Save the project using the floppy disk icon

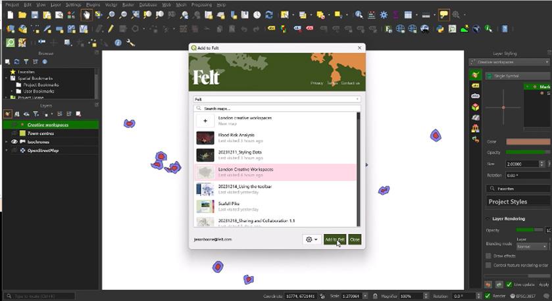click(x=34, y=14)
